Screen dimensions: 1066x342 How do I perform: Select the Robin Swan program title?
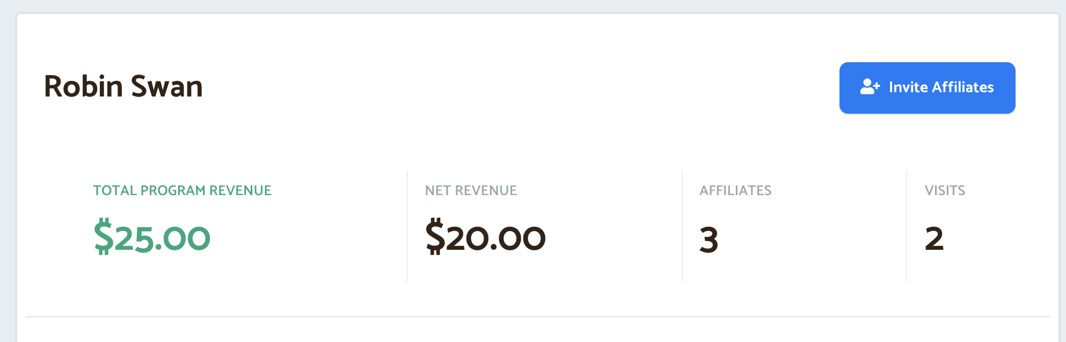(123, 87)
